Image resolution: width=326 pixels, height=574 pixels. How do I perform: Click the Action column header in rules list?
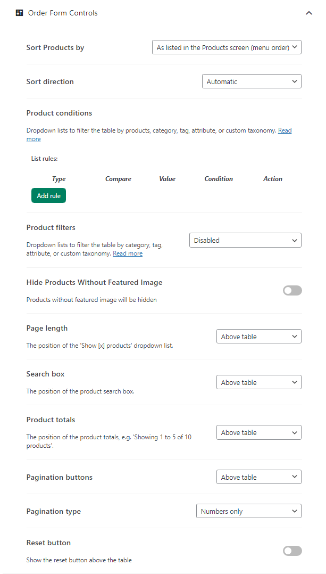coord(273,179)
